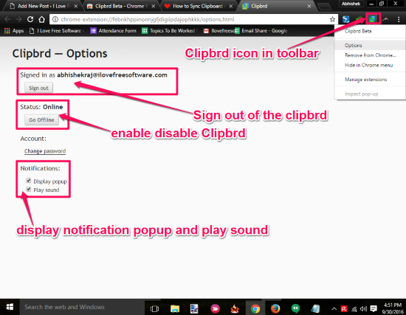Open the Apps bookmark shortcut
Screen dimensions: 406x315
[14, 31]
